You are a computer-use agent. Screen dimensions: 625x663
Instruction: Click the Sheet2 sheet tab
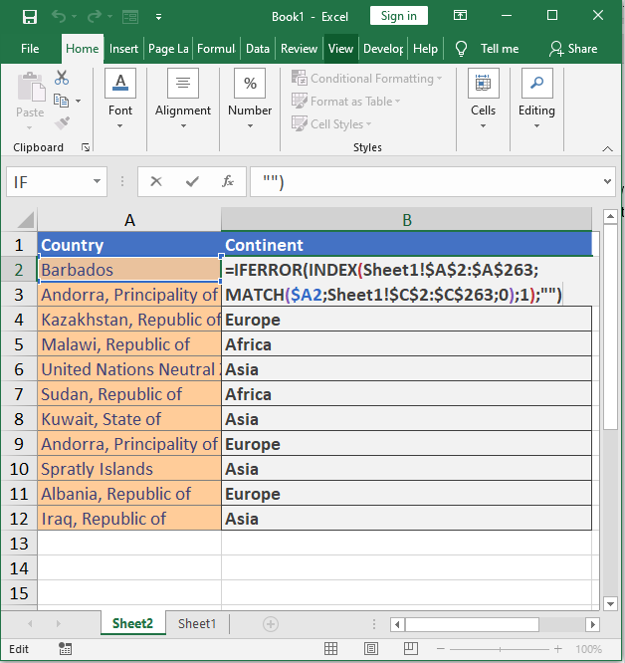pos(132,623)
